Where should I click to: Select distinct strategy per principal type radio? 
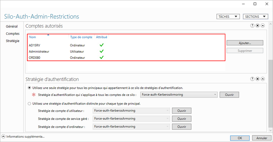click(29, 104)
